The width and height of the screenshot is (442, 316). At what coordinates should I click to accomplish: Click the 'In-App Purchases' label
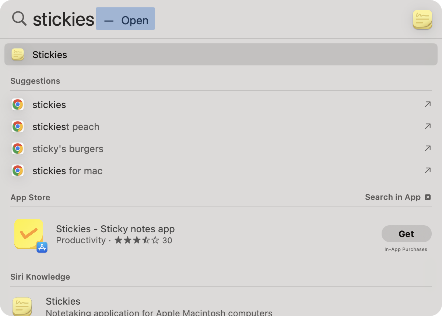click(406, 249)
